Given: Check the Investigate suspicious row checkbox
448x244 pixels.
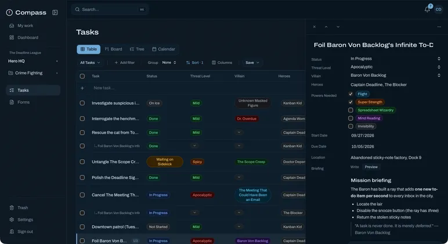Looking at the screenshot, I should tap(82, 103).
